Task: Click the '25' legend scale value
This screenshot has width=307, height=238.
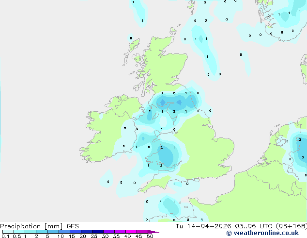Action: tap(94, 236)
